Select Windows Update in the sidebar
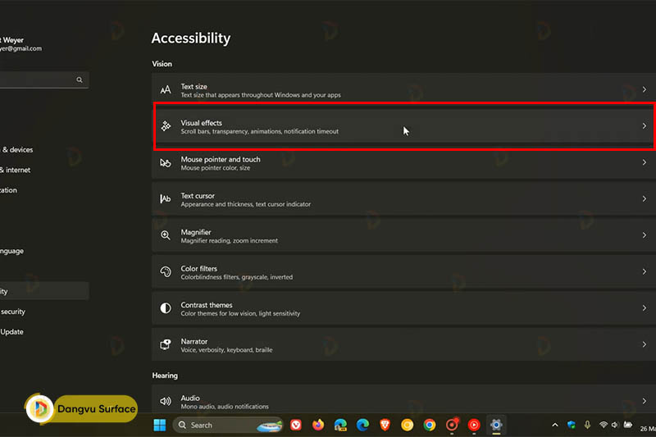656x437 pixels. click(x=12, y=332)
